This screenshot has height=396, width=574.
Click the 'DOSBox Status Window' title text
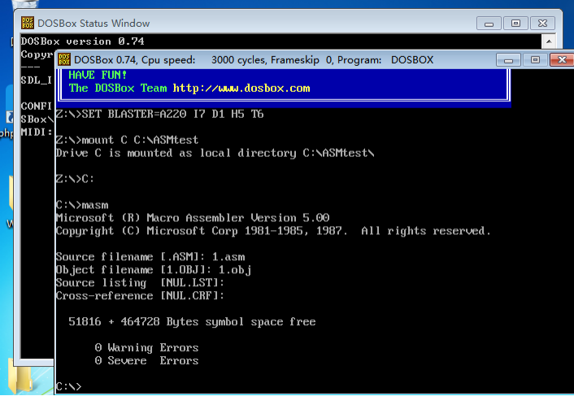(93, 23)
